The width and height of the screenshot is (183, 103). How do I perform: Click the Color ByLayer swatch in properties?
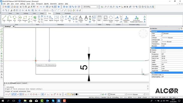[x=163, y=33]
